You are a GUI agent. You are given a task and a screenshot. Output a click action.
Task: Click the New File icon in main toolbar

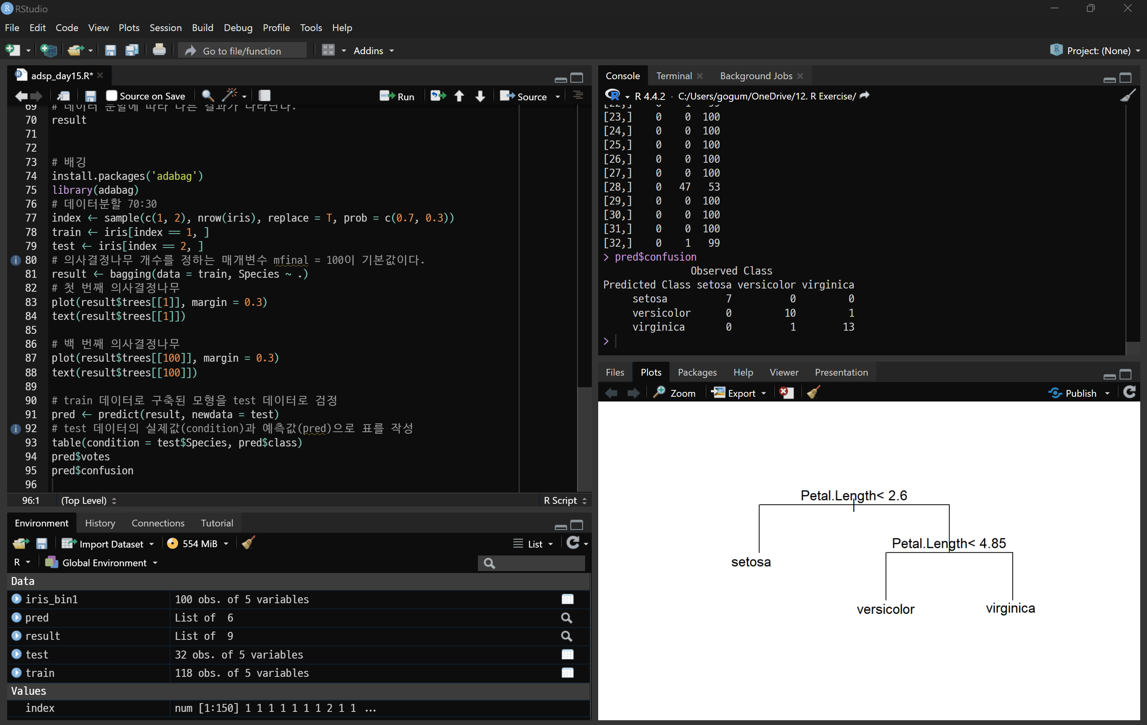13,50
